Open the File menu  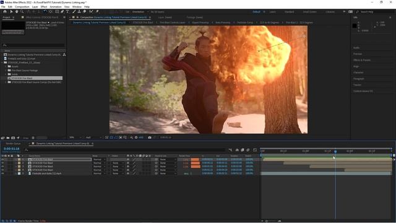click(3, 7)
